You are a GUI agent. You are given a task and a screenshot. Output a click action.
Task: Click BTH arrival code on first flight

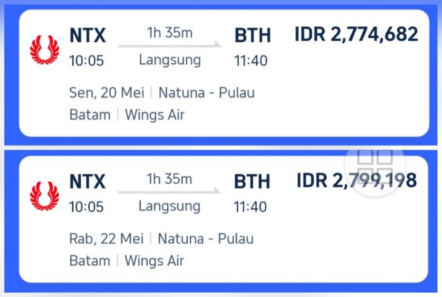point(253,35)
